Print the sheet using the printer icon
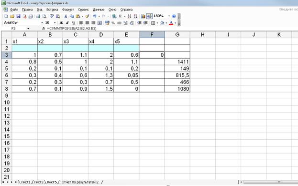This screenshot has width=298, height=186. [x=38, y=16]
